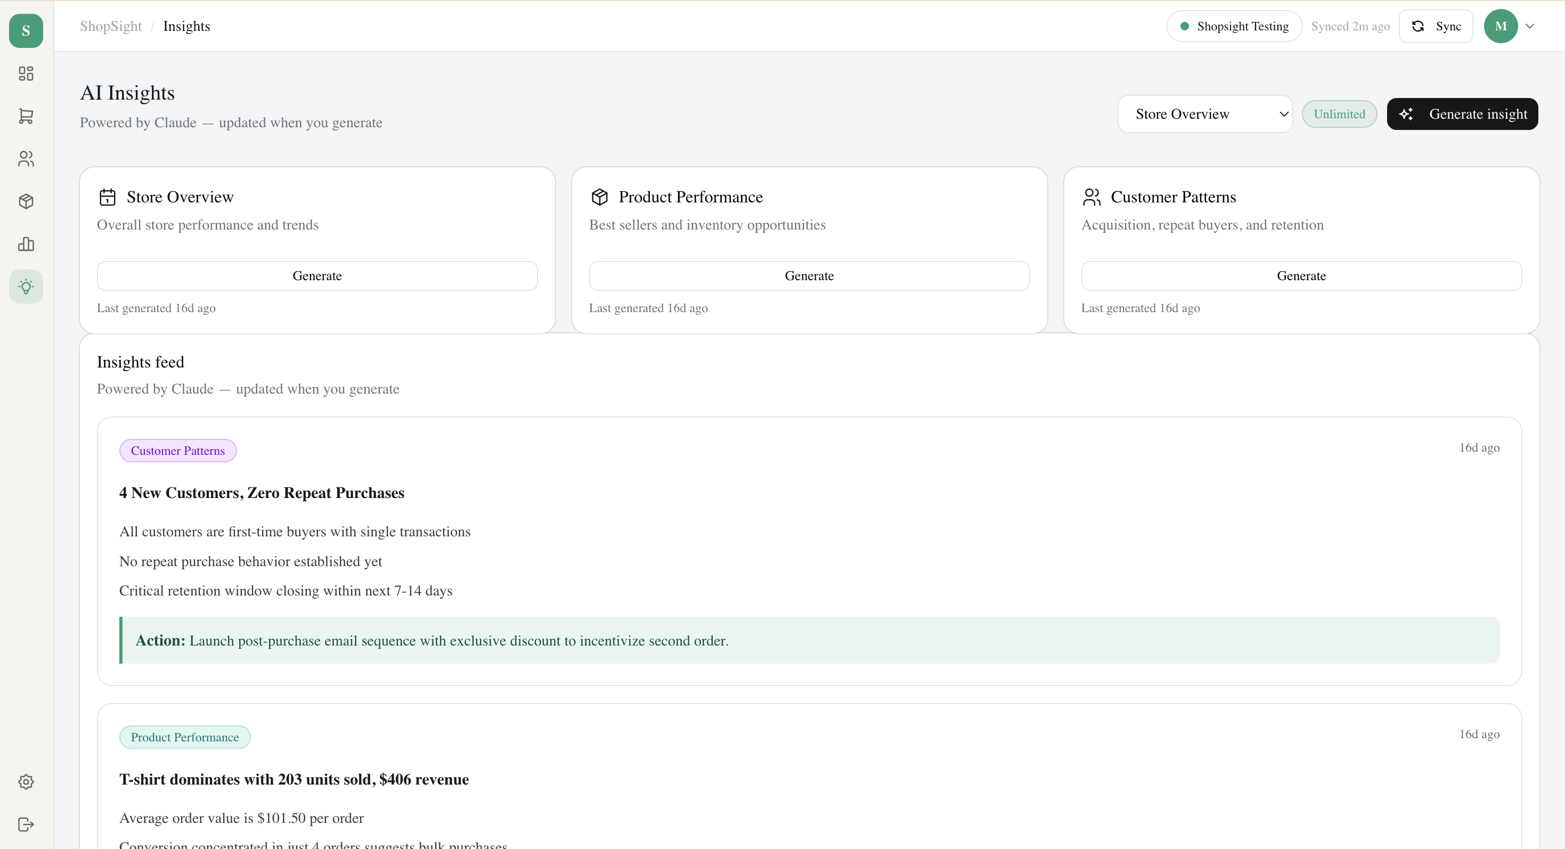
Task: Click the Unlimited plan badge
Action: pyautogui.click(x=1339, y=114)
